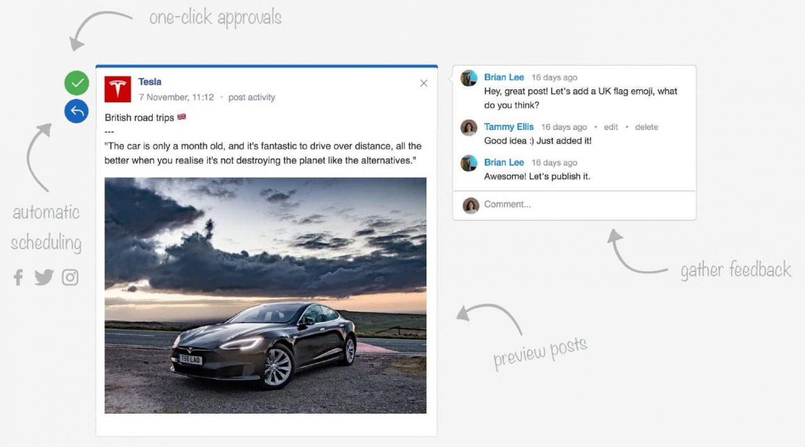Open the "post activity" link
Viewport: 805px width, 447px height.
(x=252, y=97)
